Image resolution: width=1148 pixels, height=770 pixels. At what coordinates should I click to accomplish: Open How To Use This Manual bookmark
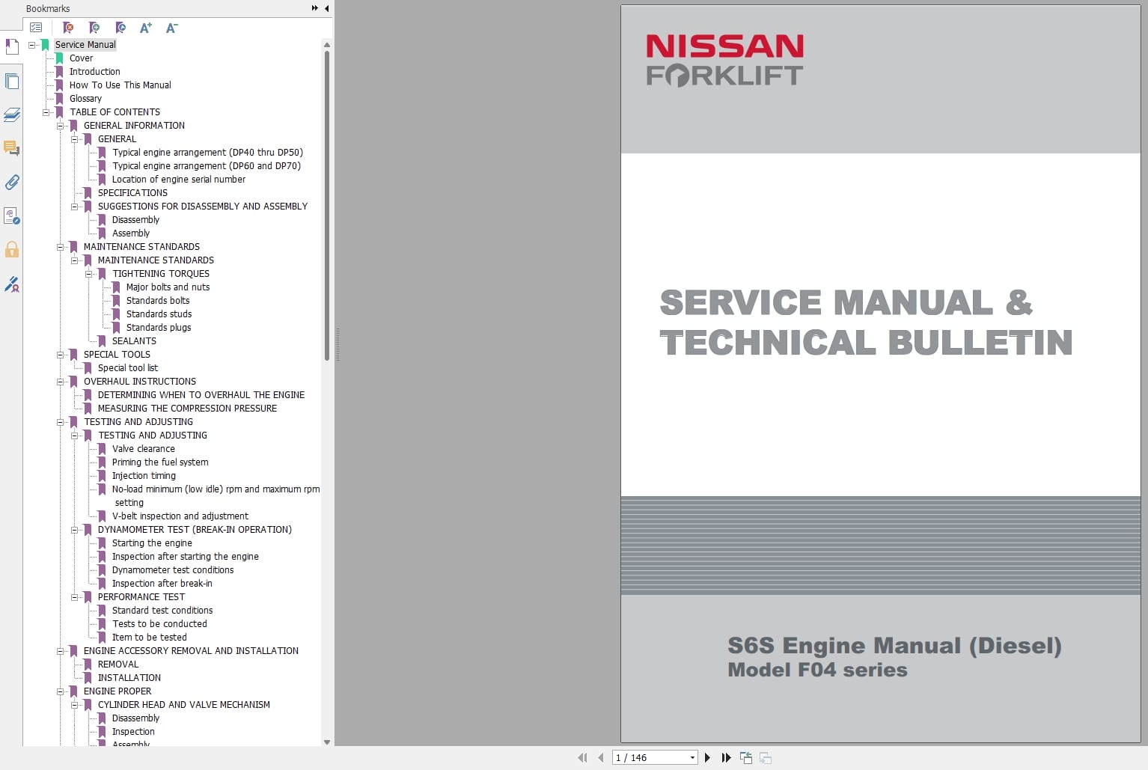point(120,85)
